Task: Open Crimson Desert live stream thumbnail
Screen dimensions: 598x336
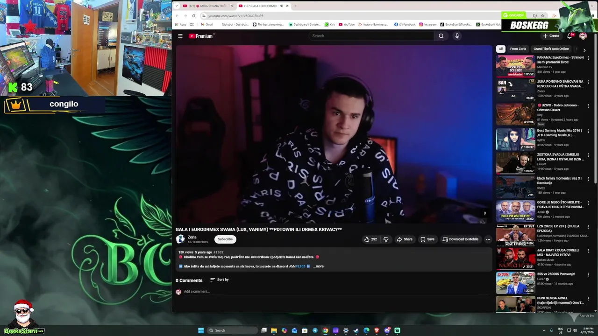Action: coord(515,114)
